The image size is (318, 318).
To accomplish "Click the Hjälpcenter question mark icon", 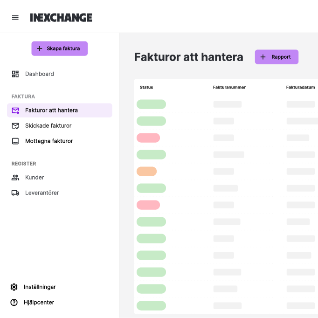I will [x=14, y=303].
